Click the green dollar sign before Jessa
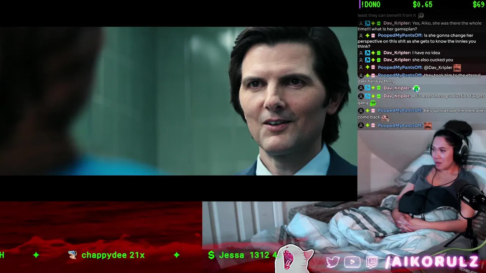Image resolution: width=486 pixels, height=273 pixels. (211, 255)
